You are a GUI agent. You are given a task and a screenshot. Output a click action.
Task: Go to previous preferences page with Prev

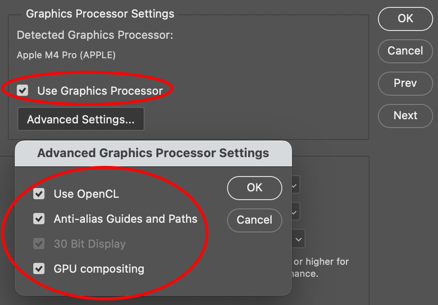pos(405,83)
